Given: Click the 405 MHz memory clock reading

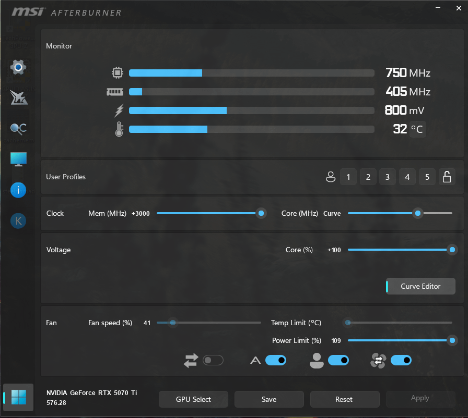Looking at the screenshot, I should [408, 92].
